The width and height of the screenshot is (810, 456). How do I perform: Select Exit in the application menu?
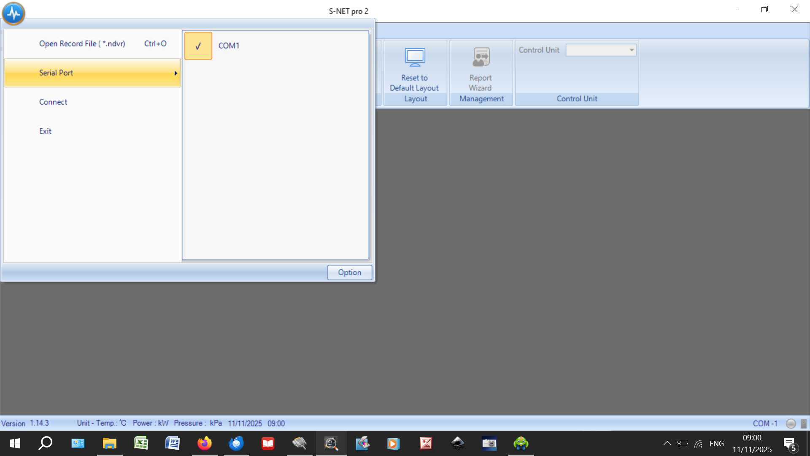[x=45, y=131]
